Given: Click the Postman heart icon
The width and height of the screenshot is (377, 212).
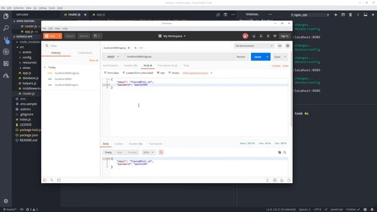Looking at the screenshot, I should [x=275, y=36].
